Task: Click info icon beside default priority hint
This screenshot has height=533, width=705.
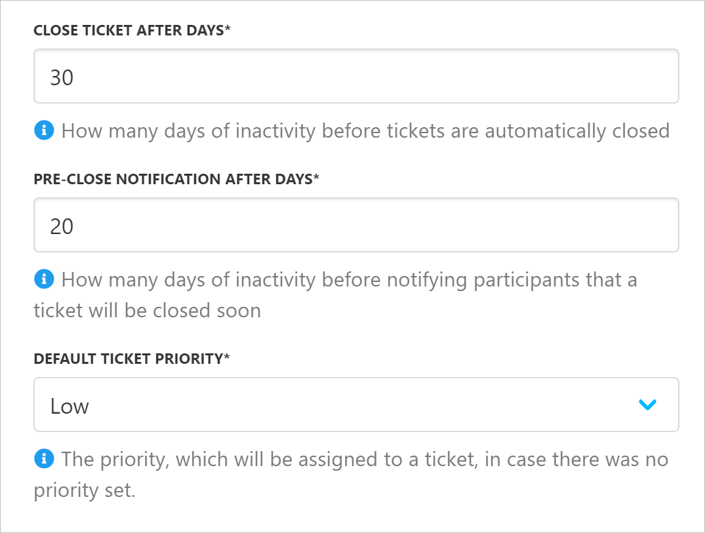Action: coord(43,460)
